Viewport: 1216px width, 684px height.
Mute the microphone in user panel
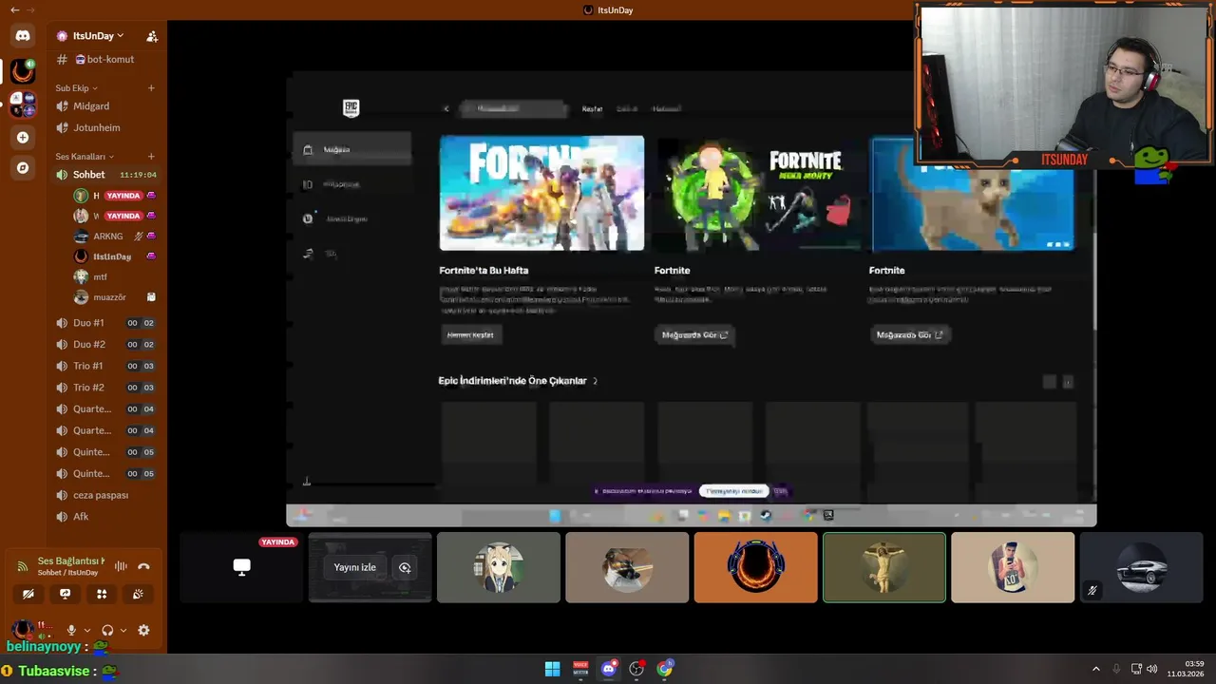point(71,630)
